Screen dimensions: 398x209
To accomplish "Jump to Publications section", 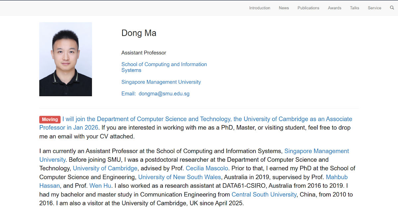I will [x=308, y=8].
